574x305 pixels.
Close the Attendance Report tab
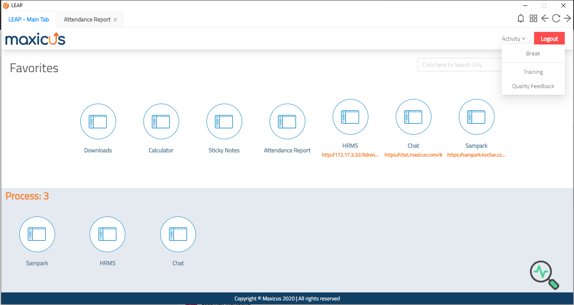pyautogui.click(x=115, y=20)
